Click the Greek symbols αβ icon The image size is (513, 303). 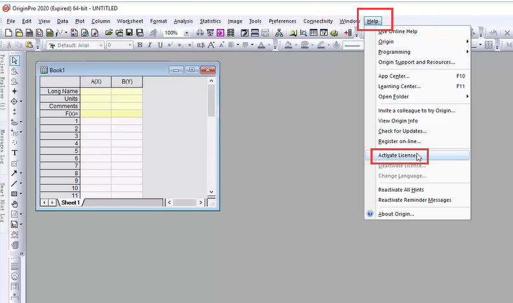coord(201,45)
